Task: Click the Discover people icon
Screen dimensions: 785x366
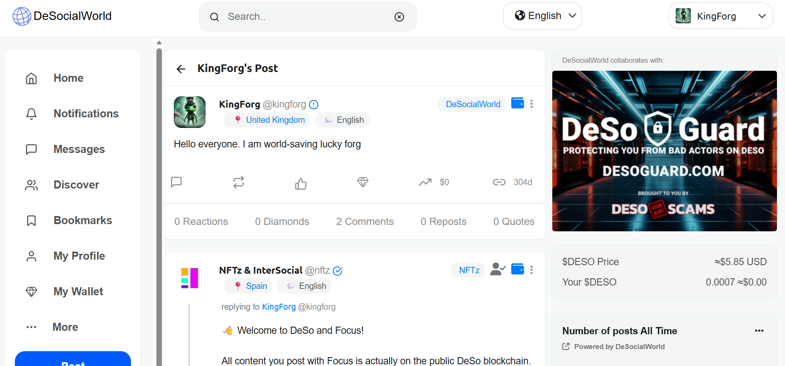Action: 31,185
